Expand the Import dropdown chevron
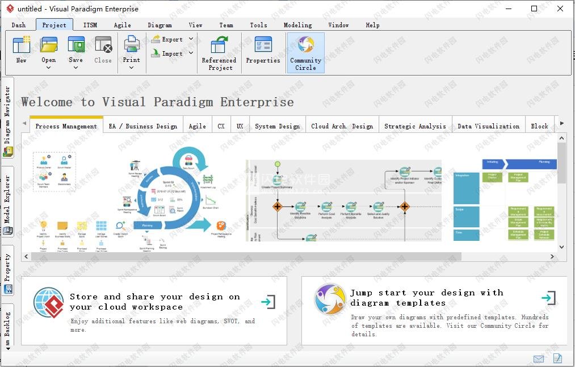The image size is (575, 367). coord(191,53)
